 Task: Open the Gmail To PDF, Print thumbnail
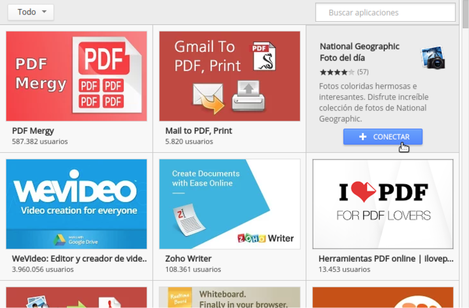pos(230,76)
